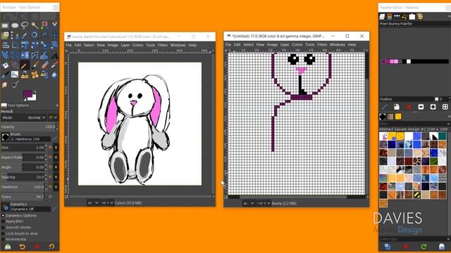Viewport: 451px width, 253px height.
Task: Enable Lock brush to view checkbox
Action: (3, 233)
